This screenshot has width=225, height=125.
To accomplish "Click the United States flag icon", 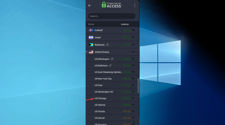I will click(91, 52).
